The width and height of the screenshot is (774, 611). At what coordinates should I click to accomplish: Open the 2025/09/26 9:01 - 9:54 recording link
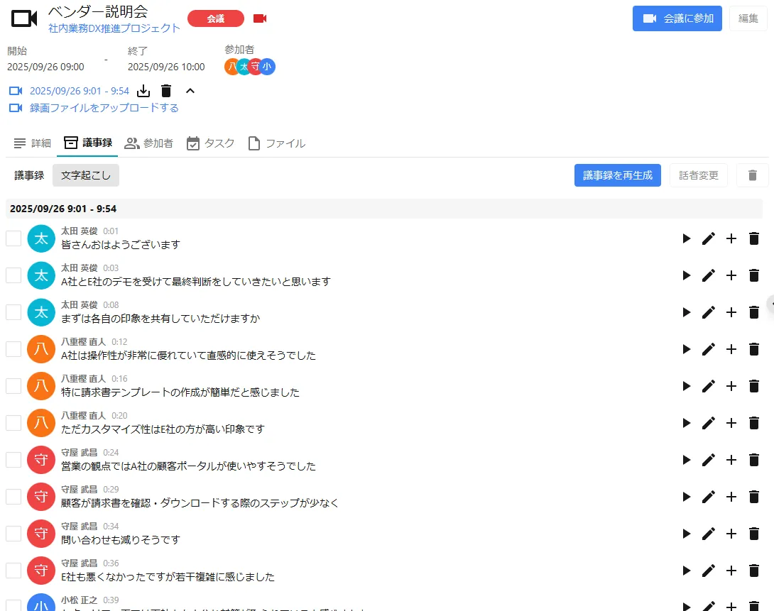point(80,91)
